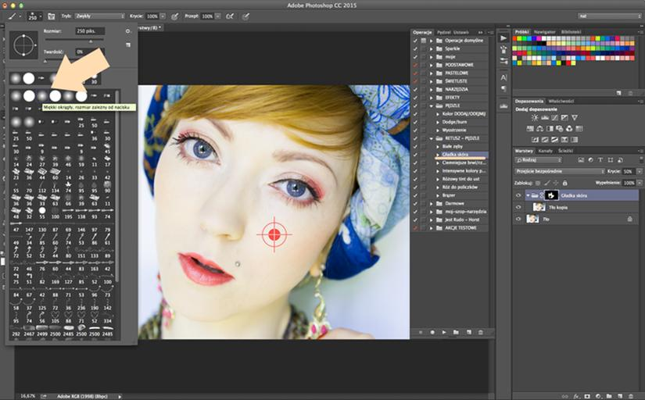Click the brush Rozmiar size slider
Viewport: 645px width, 400px height.
coord(74,40)
